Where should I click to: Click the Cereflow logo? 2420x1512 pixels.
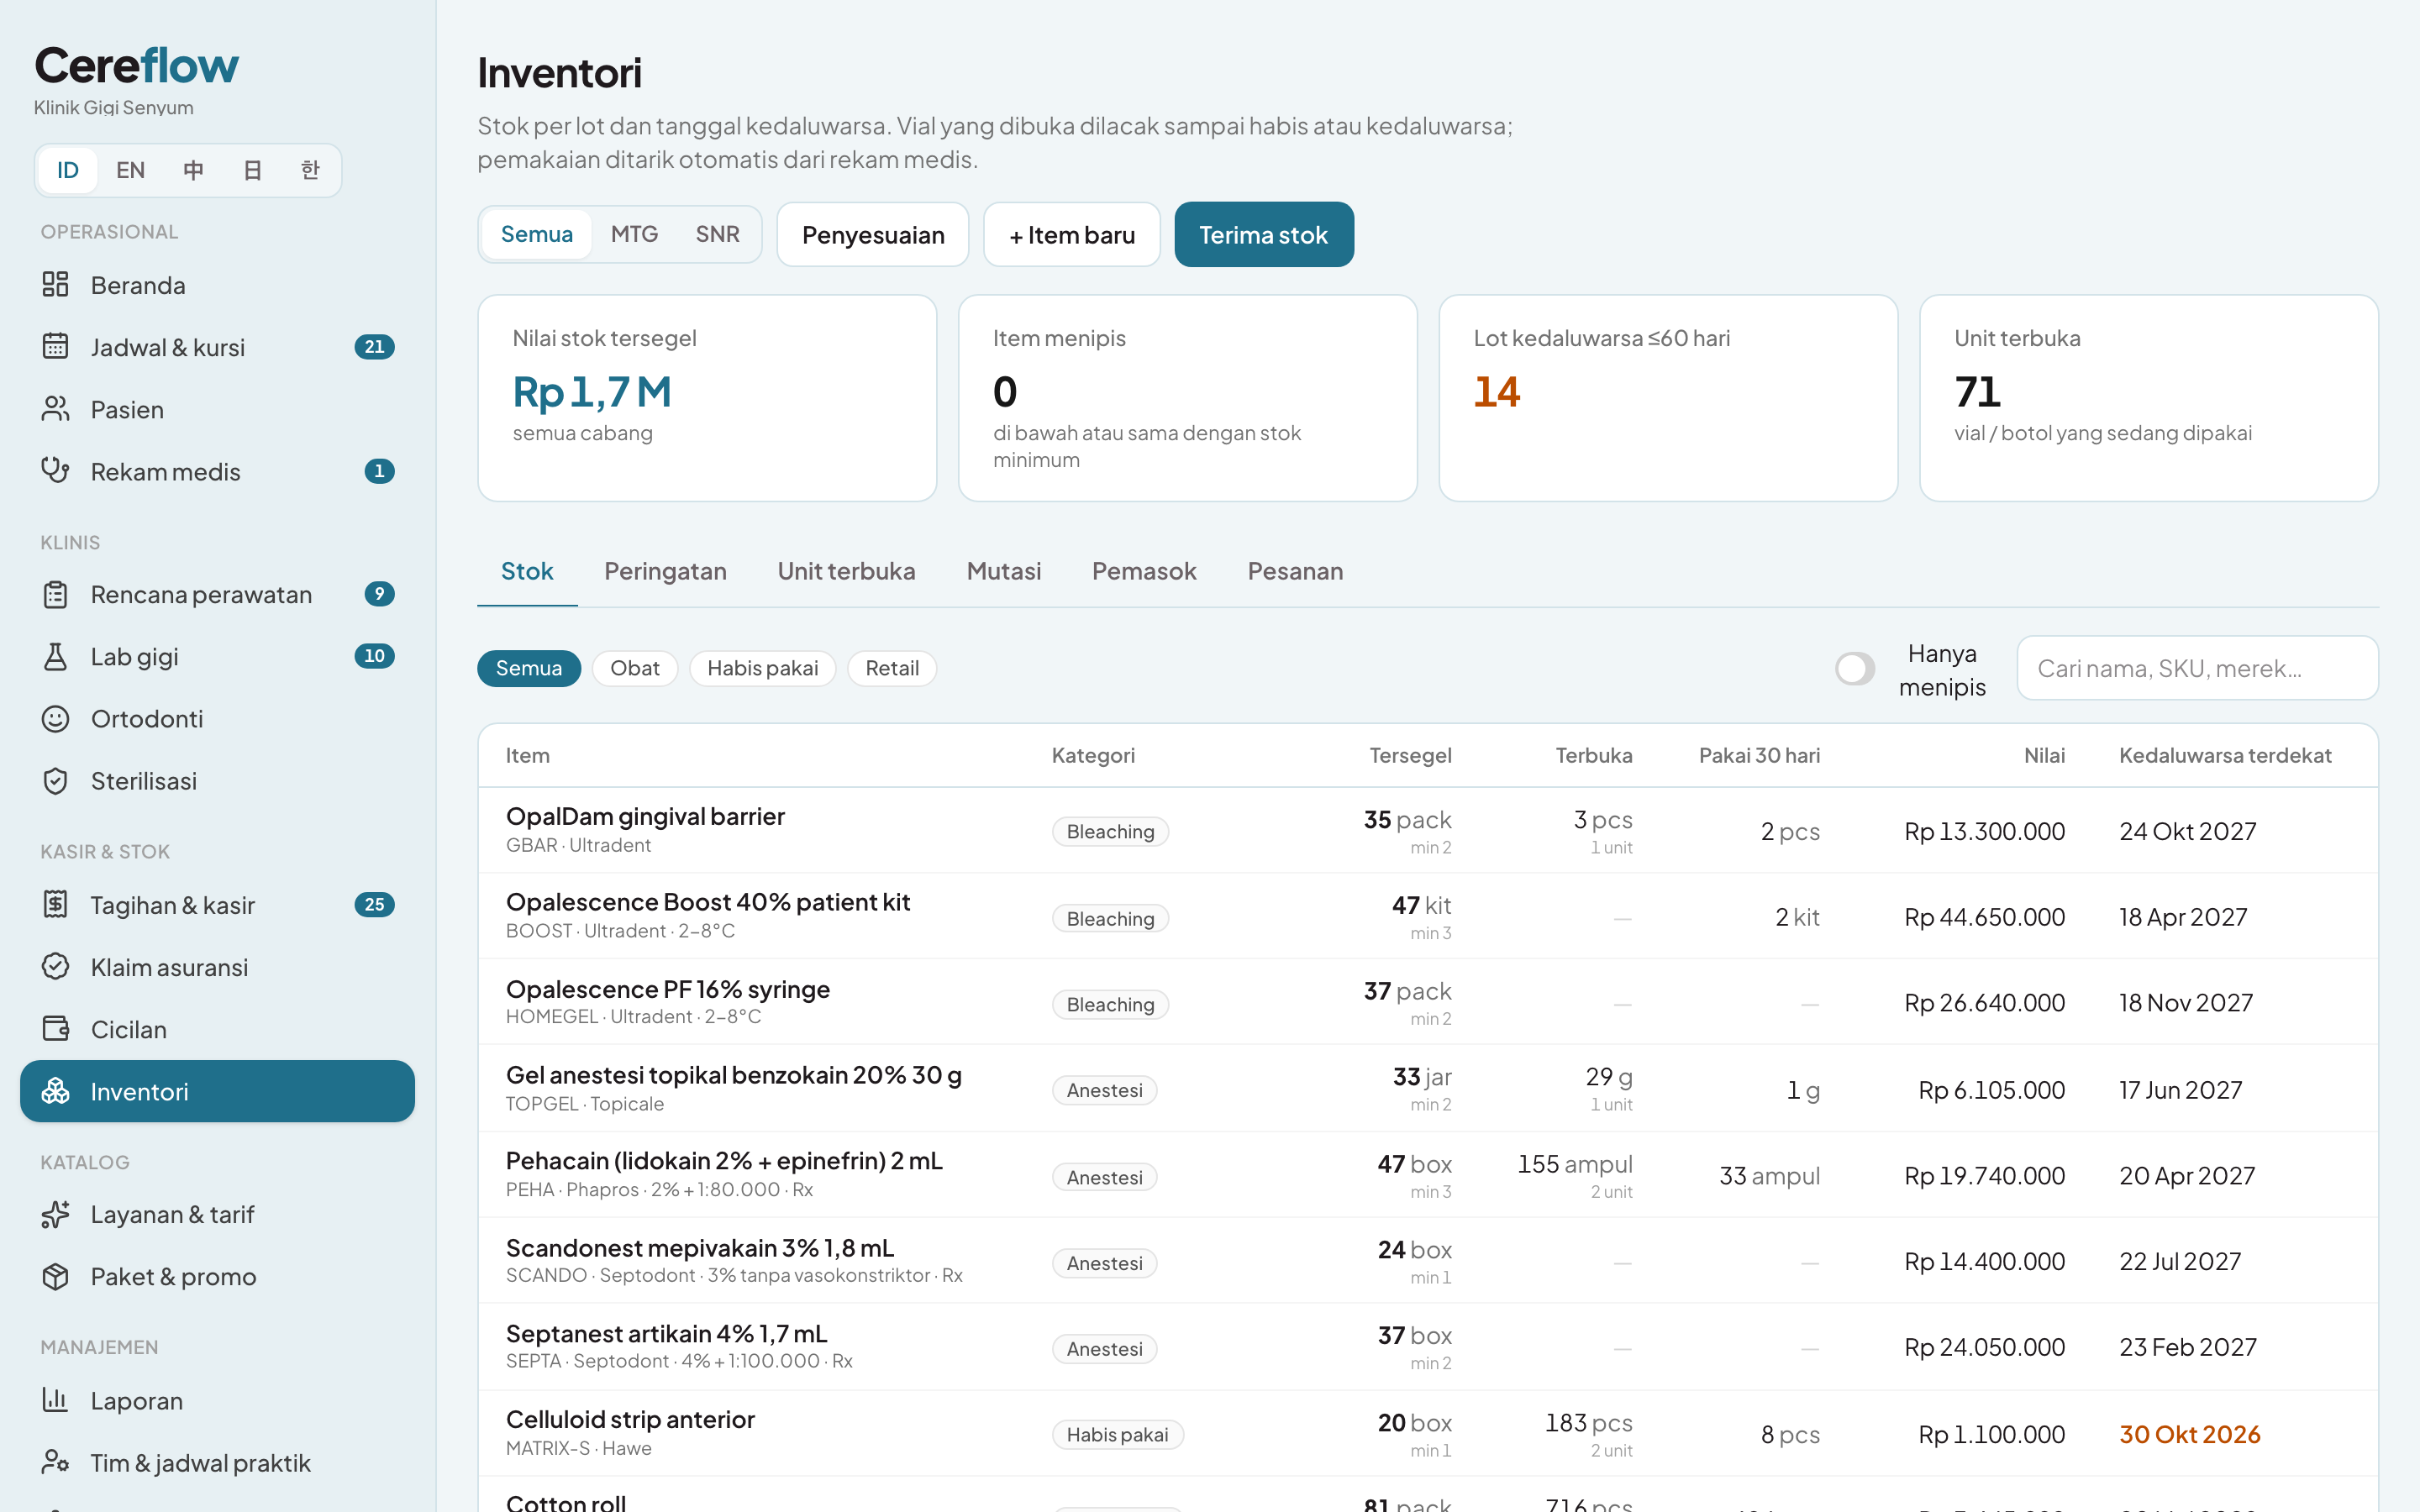click(137, 66)
